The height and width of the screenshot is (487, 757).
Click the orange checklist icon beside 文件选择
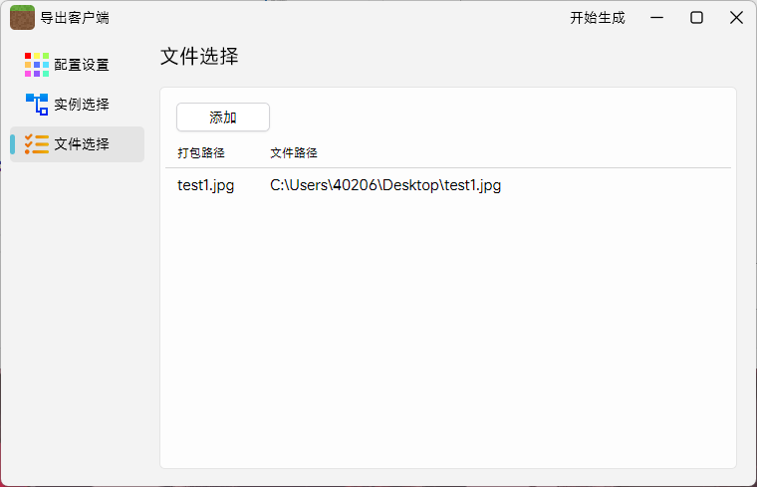[x=37, y=144]
